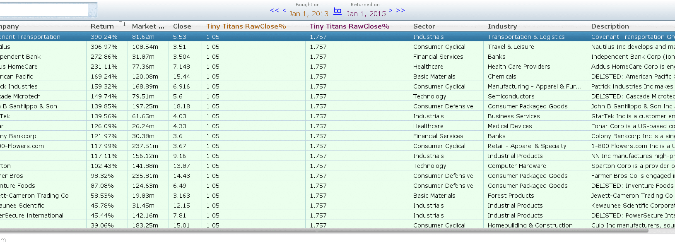Image resolution: width=675 pixels, height=244 pixels.
Task: Select the John B Sanfilippo & Son row
Action: [337, 106]
